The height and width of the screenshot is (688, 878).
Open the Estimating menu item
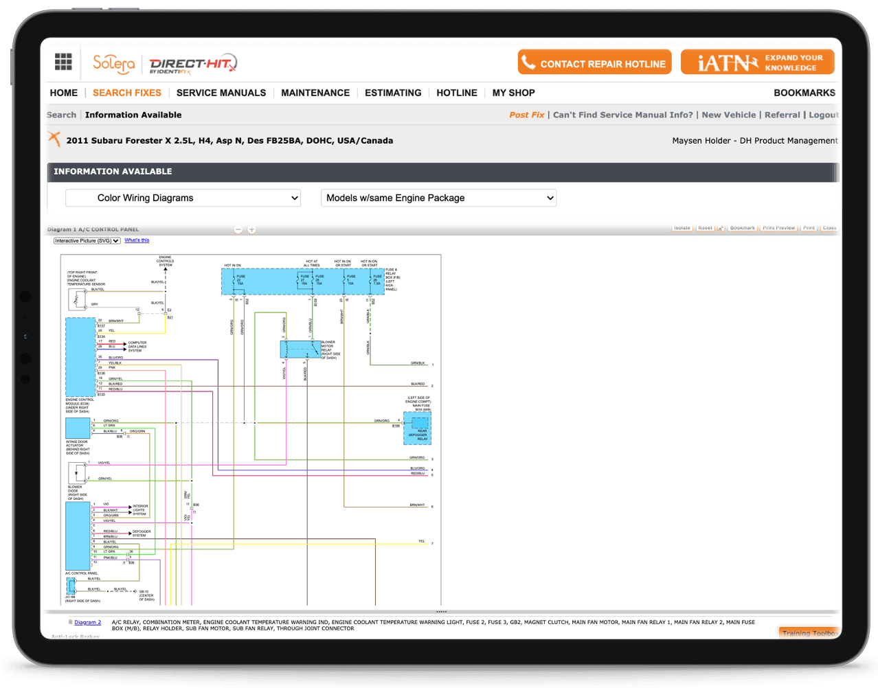(393, 93)
